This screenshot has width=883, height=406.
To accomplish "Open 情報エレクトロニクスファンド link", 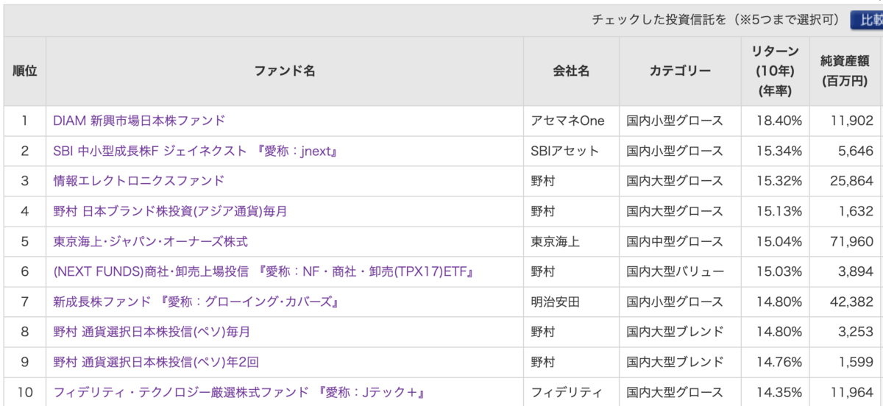I will [x=139, y=181].
